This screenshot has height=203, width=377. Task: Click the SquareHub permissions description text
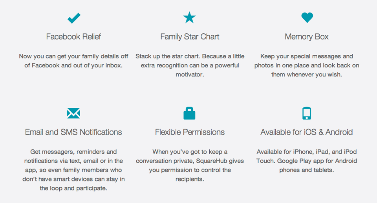190,165
